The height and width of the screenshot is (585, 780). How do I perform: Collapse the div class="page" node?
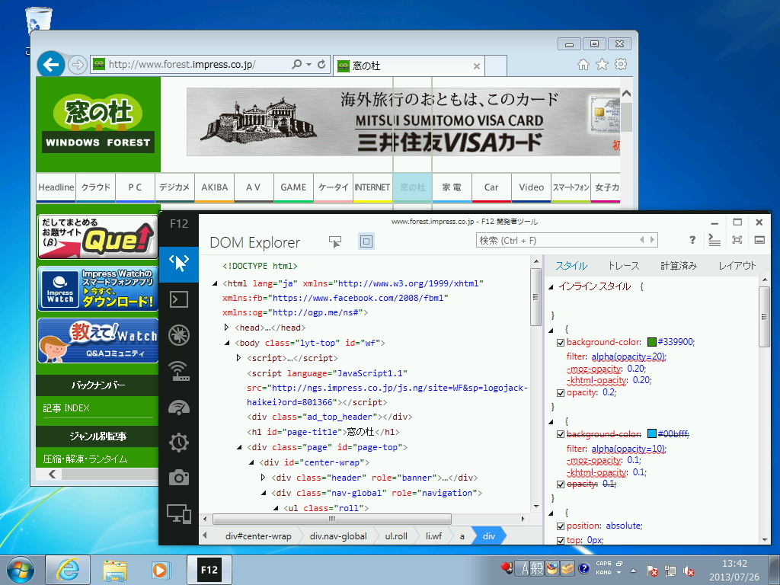[x=239, y=447]
